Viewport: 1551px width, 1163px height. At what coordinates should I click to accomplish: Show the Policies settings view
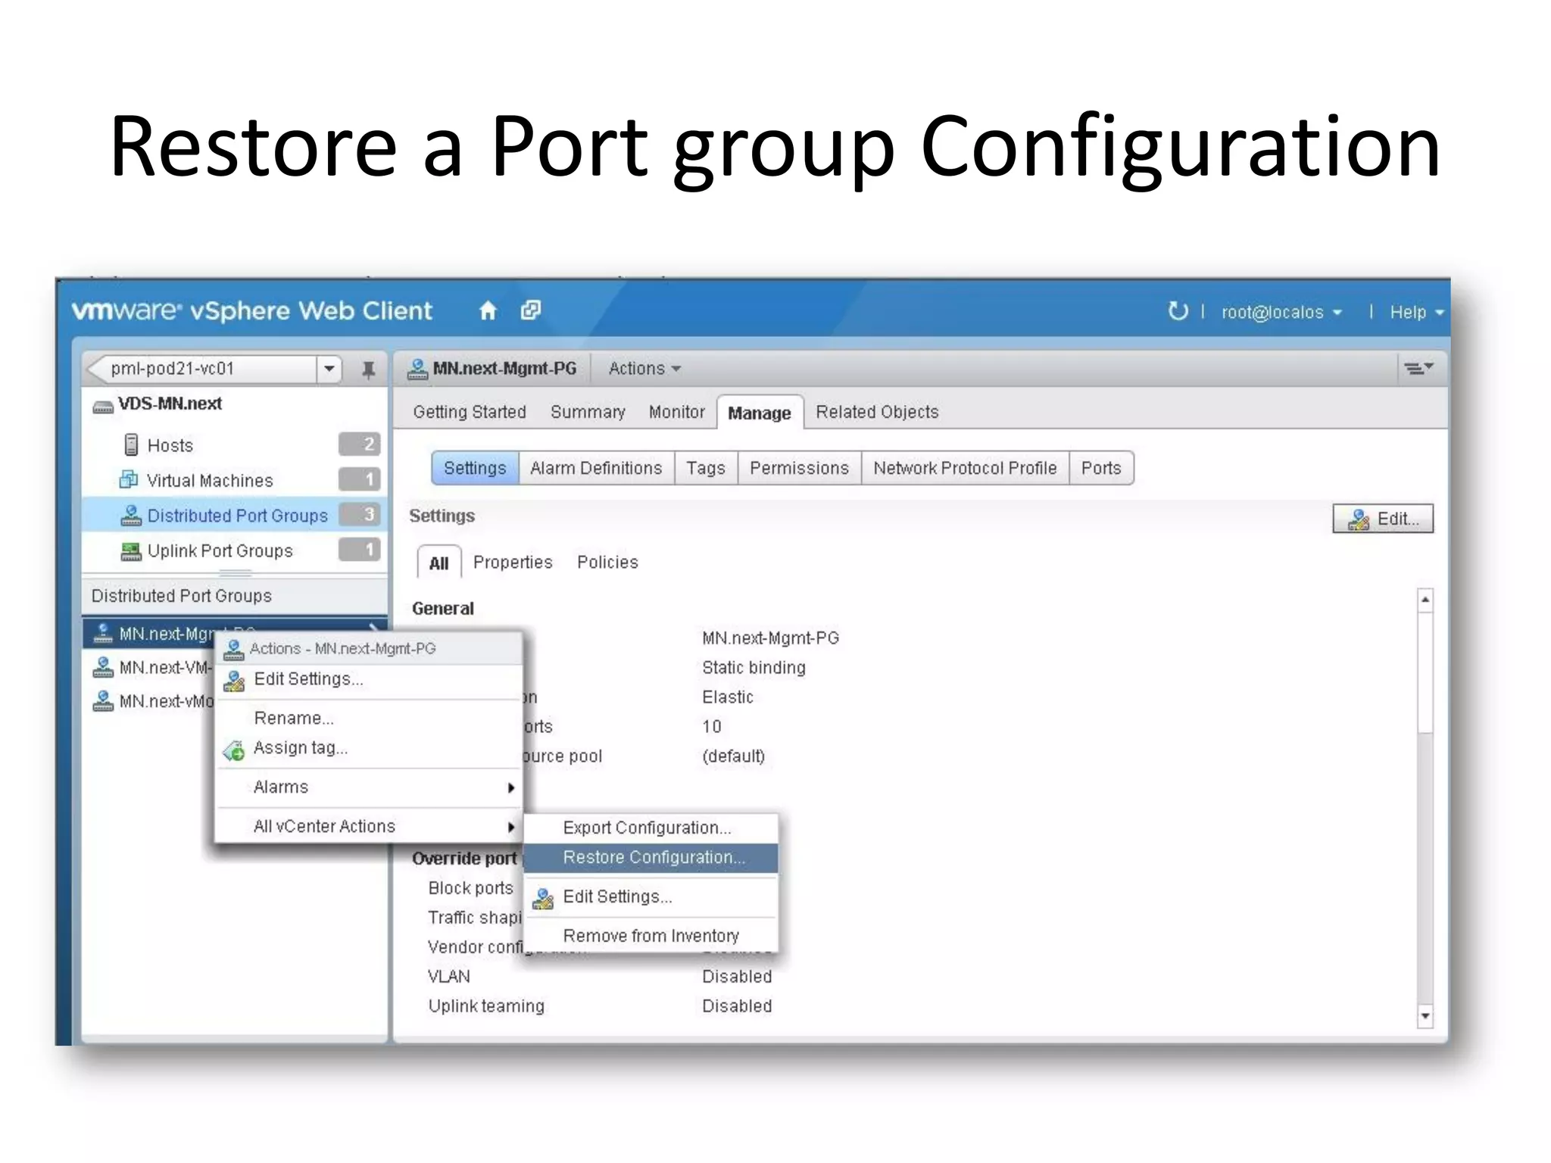coord(607,563)
